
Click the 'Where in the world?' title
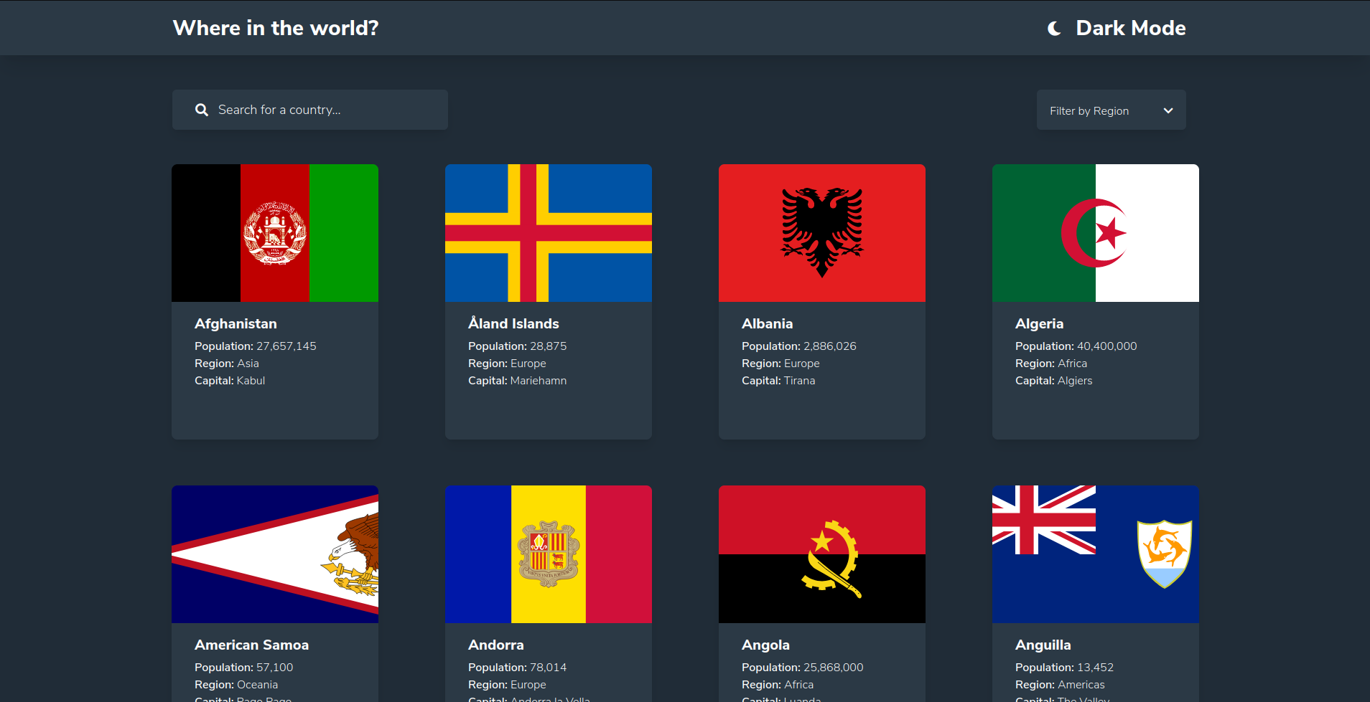[x=275, y=28]
